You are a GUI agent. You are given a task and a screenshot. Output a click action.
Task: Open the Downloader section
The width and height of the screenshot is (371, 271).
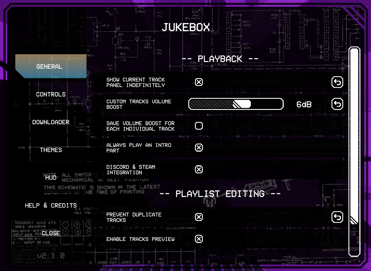(x=51, y=122)
